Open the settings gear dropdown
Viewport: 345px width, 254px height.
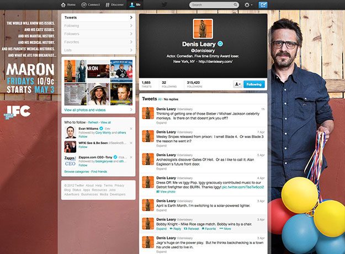click(x=248, y=5)
